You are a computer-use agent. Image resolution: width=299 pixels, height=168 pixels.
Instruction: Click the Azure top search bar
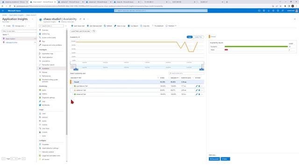point(161,11)
